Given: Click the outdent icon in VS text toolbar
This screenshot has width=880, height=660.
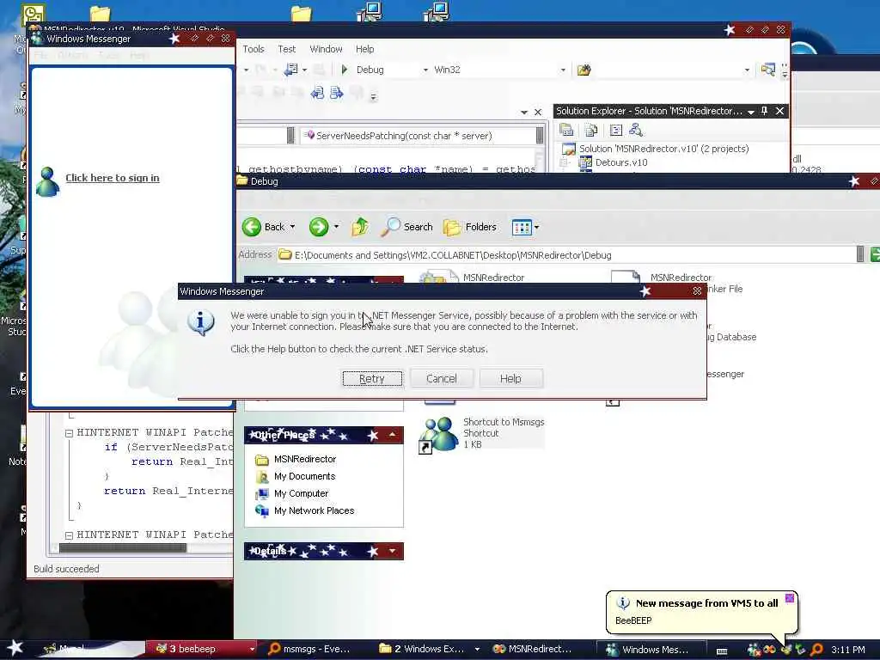Looking at the screenshot, I should click(x=317, y=93).
